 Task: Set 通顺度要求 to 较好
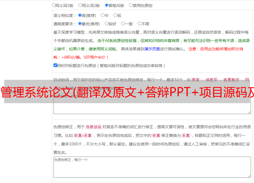pos(107,24)
